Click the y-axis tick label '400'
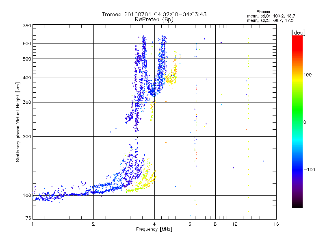The image size is (325, 244). tap(27, 78)
